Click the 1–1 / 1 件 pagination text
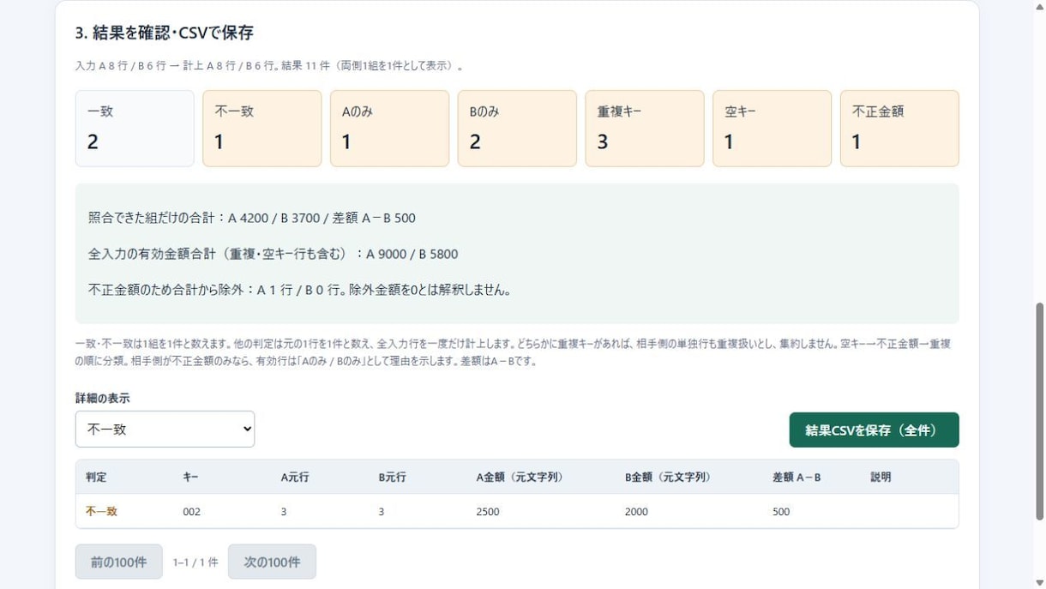Viewport: 1046px width, 589px height. 195,562
